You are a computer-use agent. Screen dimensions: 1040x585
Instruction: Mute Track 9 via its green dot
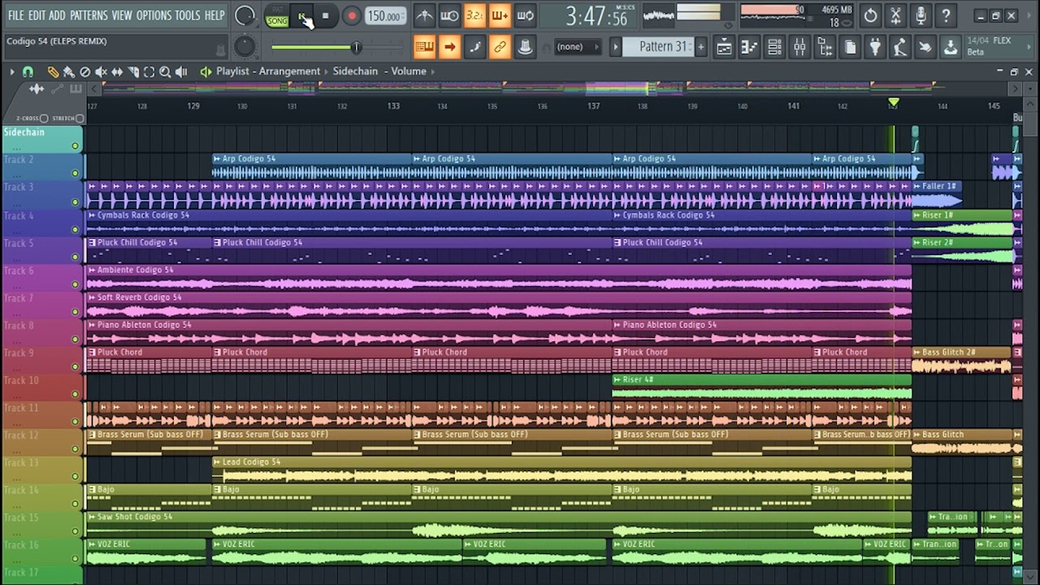click(x=75, y=366)
